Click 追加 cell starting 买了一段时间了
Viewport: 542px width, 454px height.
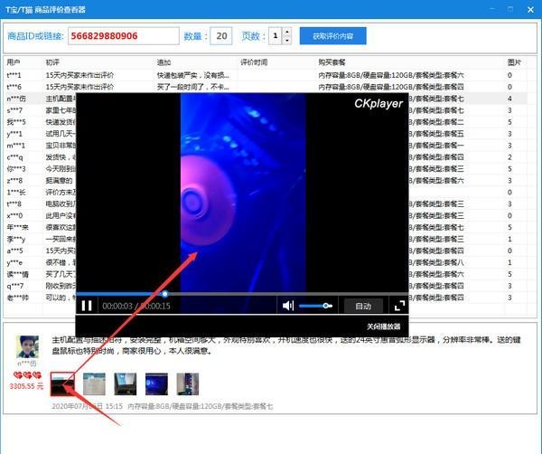point(193,87)
